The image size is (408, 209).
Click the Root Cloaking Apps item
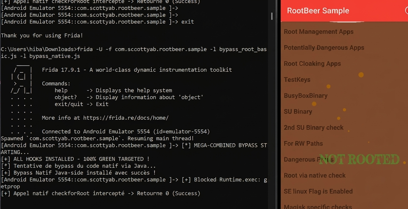point(344,64)
